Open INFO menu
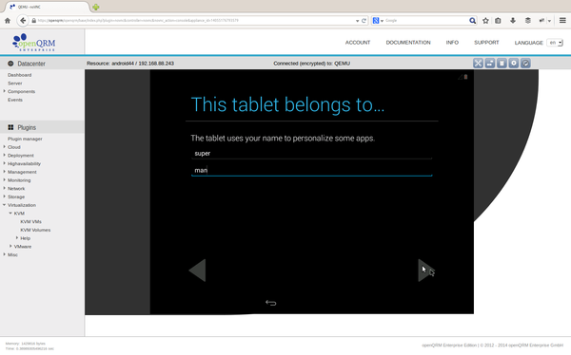Image resolution: width=571 pixels, height=355 pixels. (x=452, y=43)
